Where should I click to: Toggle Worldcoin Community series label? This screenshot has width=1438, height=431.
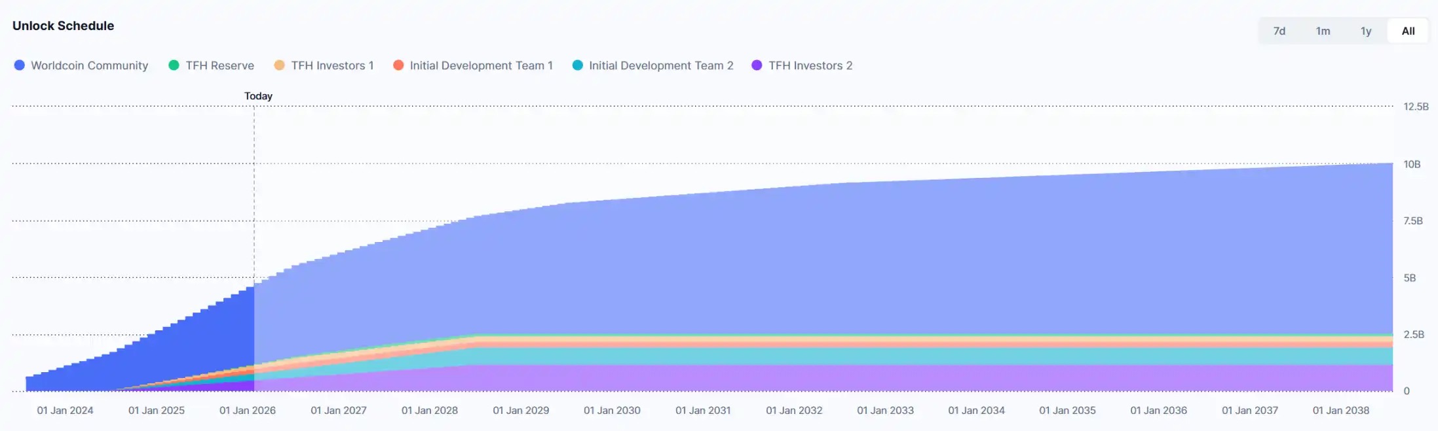click(x=89, y=65)
